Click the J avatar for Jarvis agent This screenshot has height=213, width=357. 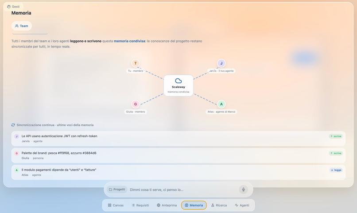221,63
